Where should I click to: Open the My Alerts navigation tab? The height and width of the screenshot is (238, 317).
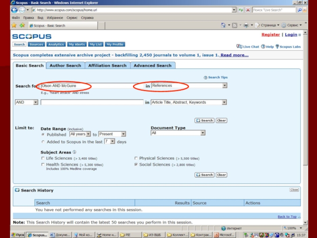pyautogui.click(x=77, y=44)
